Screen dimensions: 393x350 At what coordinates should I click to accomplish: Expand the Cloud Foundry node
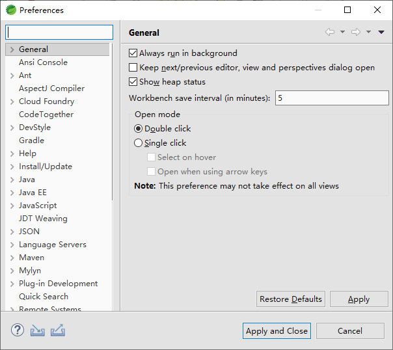[x=12, y=101]
